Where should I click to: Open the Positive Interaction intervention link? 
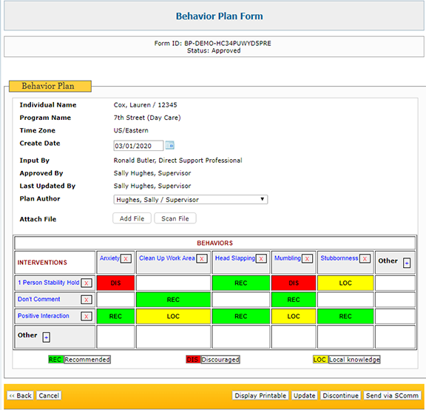(x=44, y=316)
